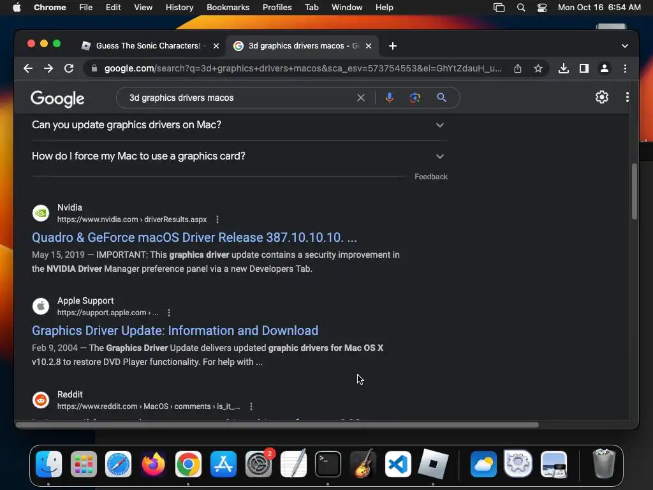This screenshot has width=653, height=490.
Task: Click the horizontal page scrollbar
Action: pos(277,424)
